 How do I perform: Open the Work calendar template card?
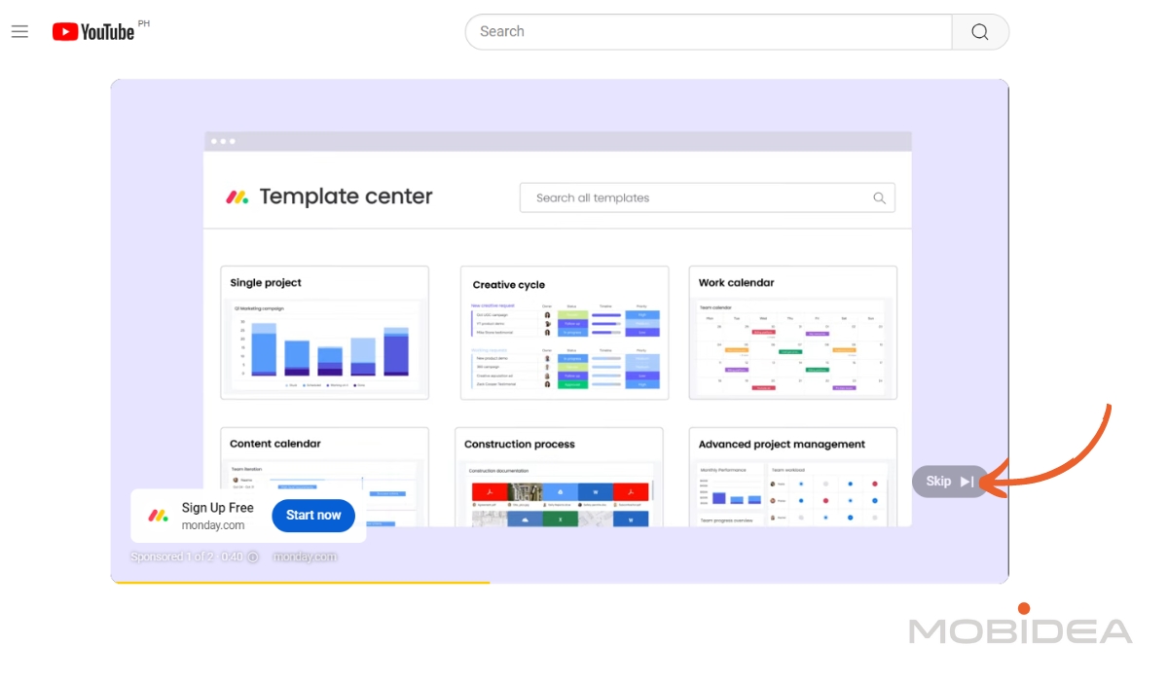(792, 332)
